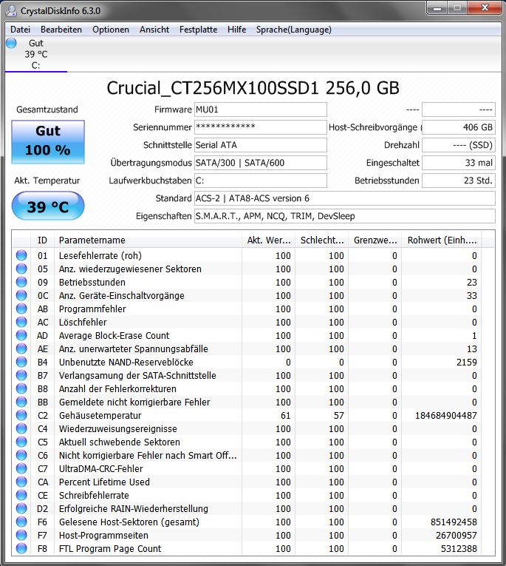Click the Gut 100 % health status button
Screen dimensions: 506x566
[48, 142]
